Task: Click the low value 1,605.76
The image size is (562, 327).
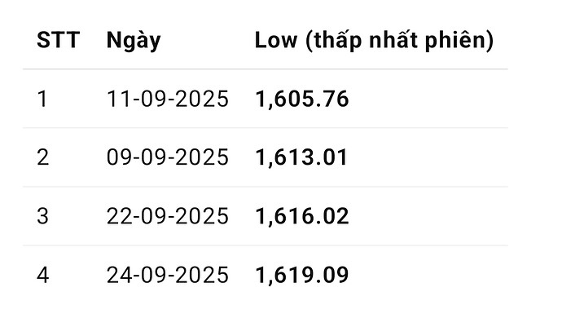Action: [x=301, y=99]
